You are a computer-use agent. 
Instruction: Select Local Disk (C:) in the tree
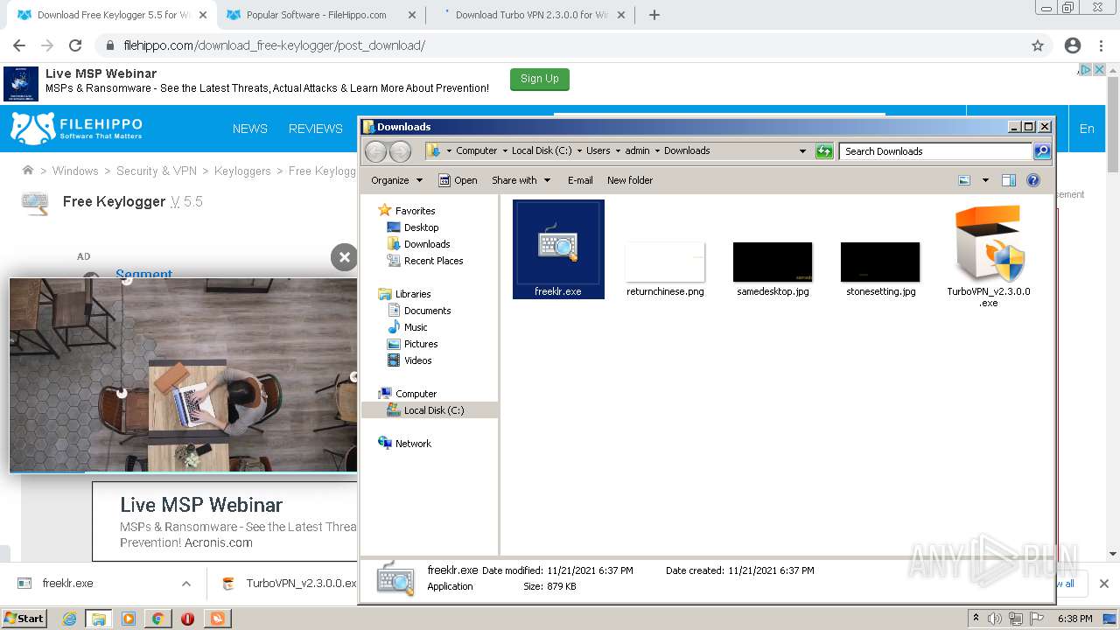tap(434, 410)
